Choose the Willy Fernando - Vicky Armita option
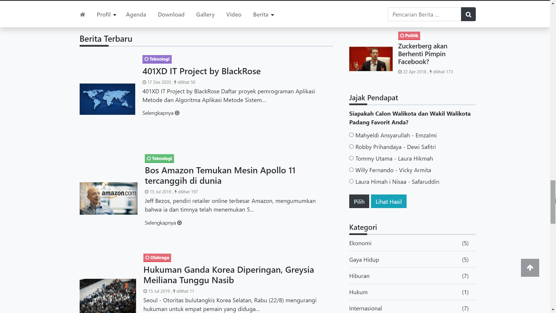This screenshot has width=556, height=313. tap(351, 170)
